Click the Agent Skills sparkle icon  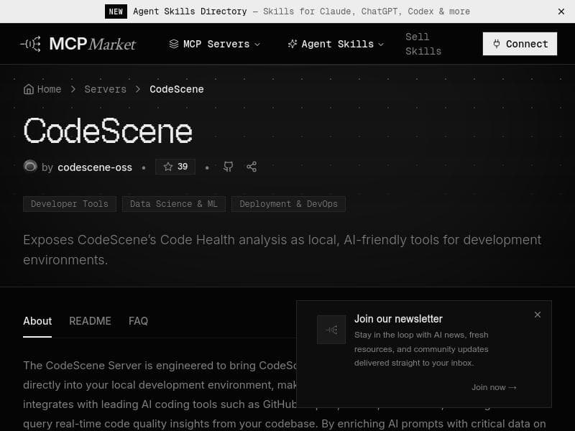coord(294,44)
